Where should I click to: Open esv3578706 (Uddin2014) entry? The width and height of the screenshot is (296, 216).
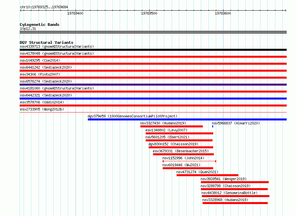click(42, 102)
